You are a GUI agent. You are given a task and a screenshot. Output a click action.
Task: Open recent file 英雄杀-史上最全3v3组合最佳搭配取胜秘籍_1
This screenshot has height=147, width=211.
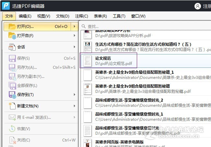pyautogui.click(x=146, y=75)
